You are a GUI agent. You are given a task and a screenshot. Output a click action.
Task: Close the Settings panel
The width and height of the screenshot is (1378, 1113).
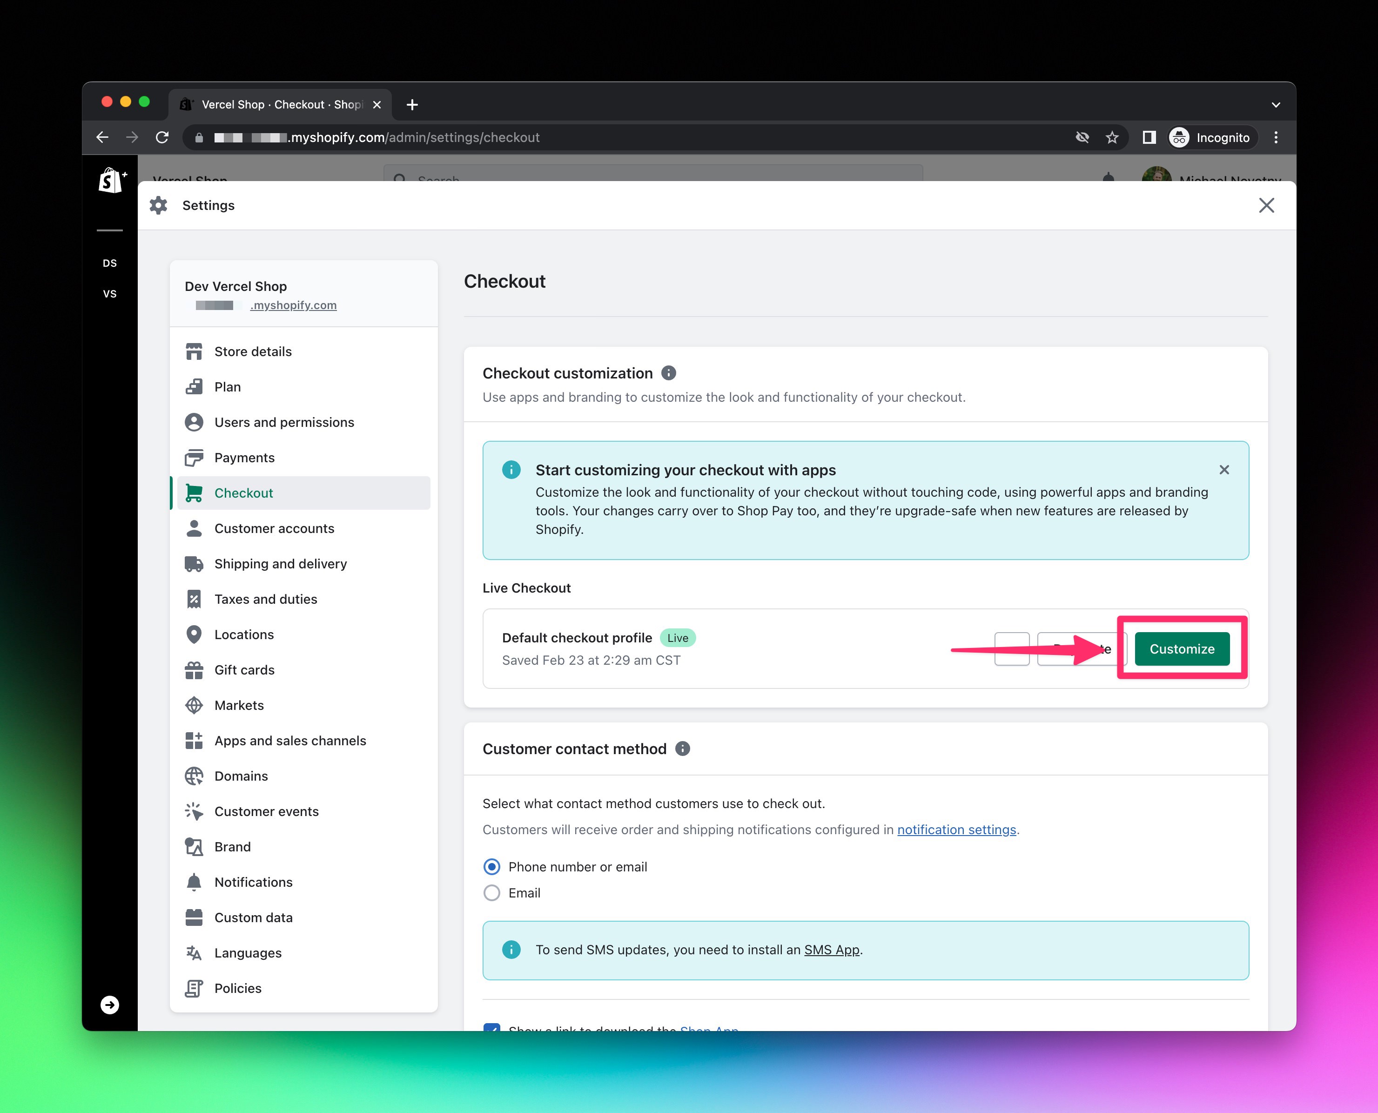point(1266,205)
